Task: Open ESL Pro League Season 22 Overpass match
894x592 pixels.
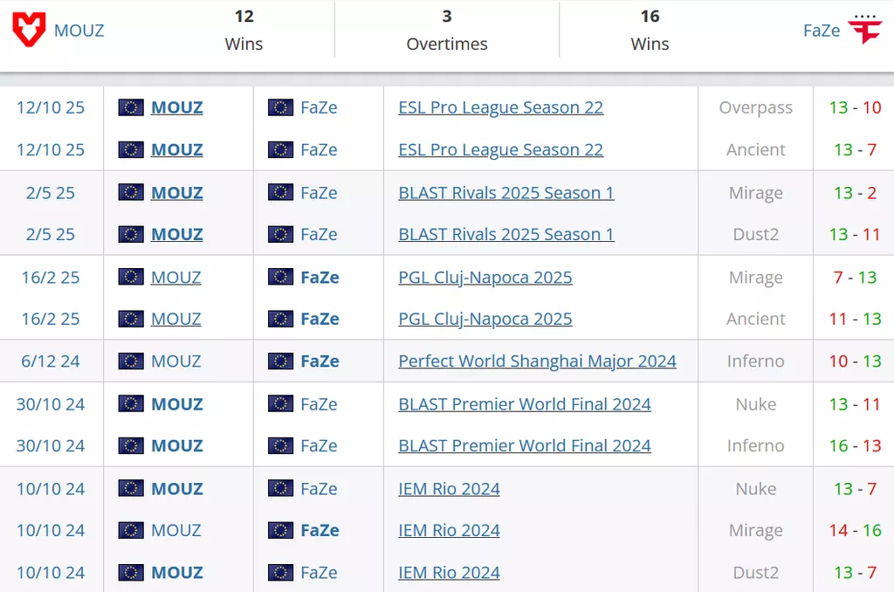Action: pyautogui.click(x=500, y=107)
